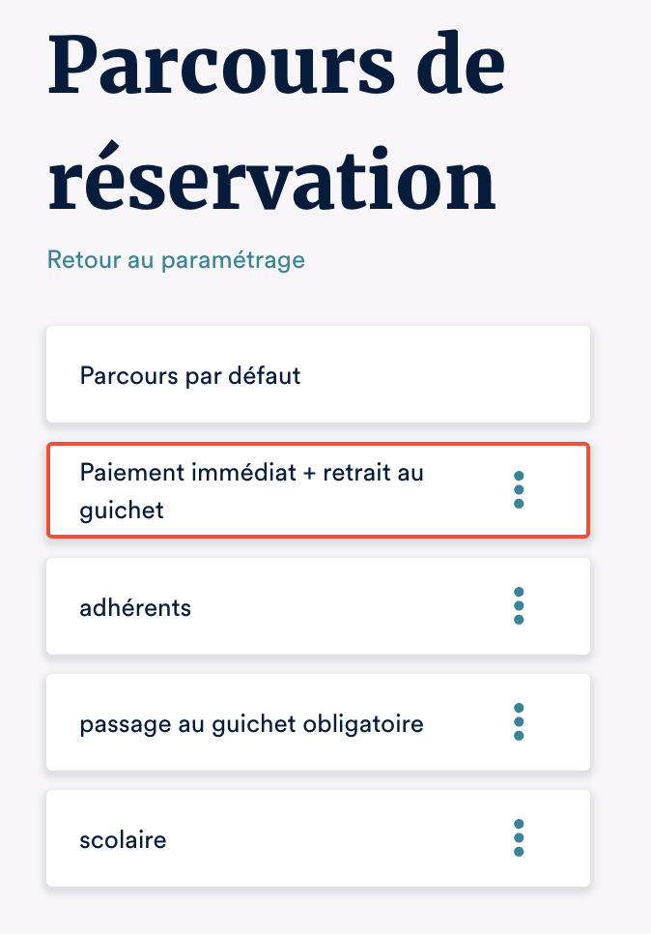651x934 pixels.
Task: Click the passage au guichet obligatoire label
Action: coord(251,723)
